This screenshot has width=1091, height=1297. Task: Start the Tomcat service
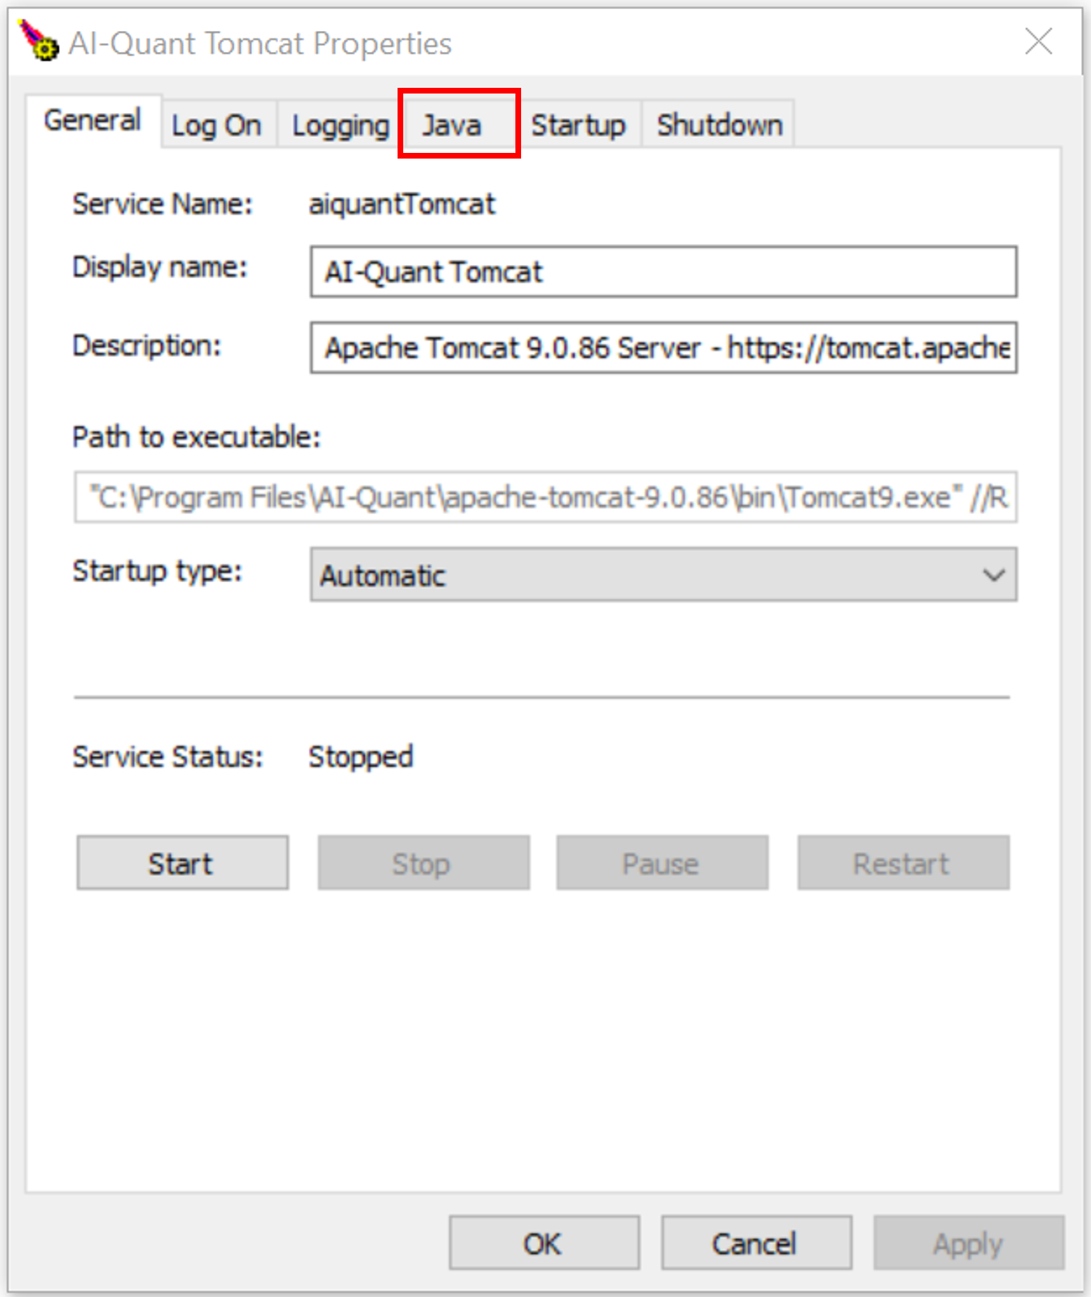point(183,863)
